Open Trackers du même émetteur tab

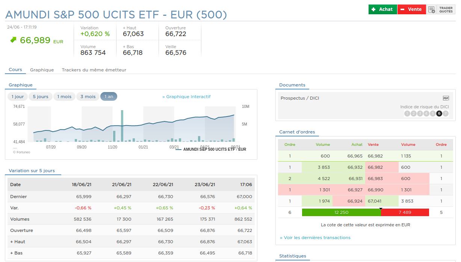(94, 70)
